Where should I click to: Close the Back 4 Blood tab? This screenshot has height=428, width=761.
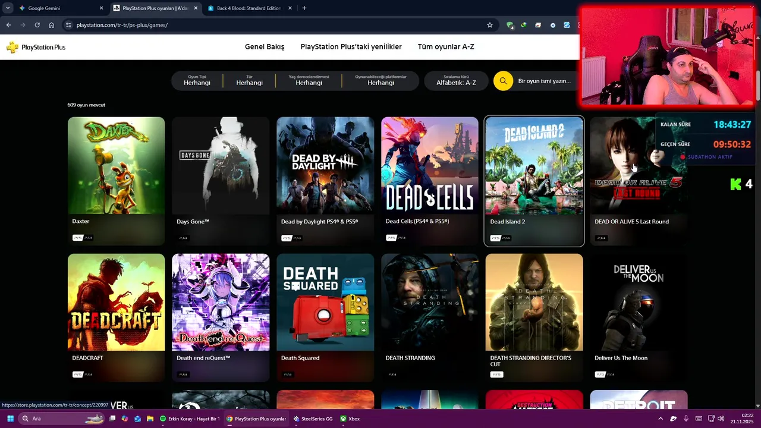(x=290, y=8)
